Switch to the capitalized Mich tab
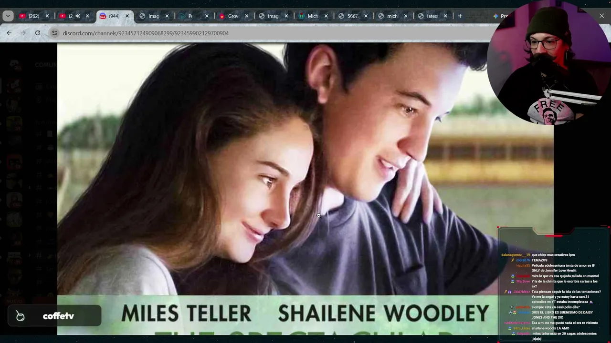Viewport: 611px width, 343px height. point(313,16)
